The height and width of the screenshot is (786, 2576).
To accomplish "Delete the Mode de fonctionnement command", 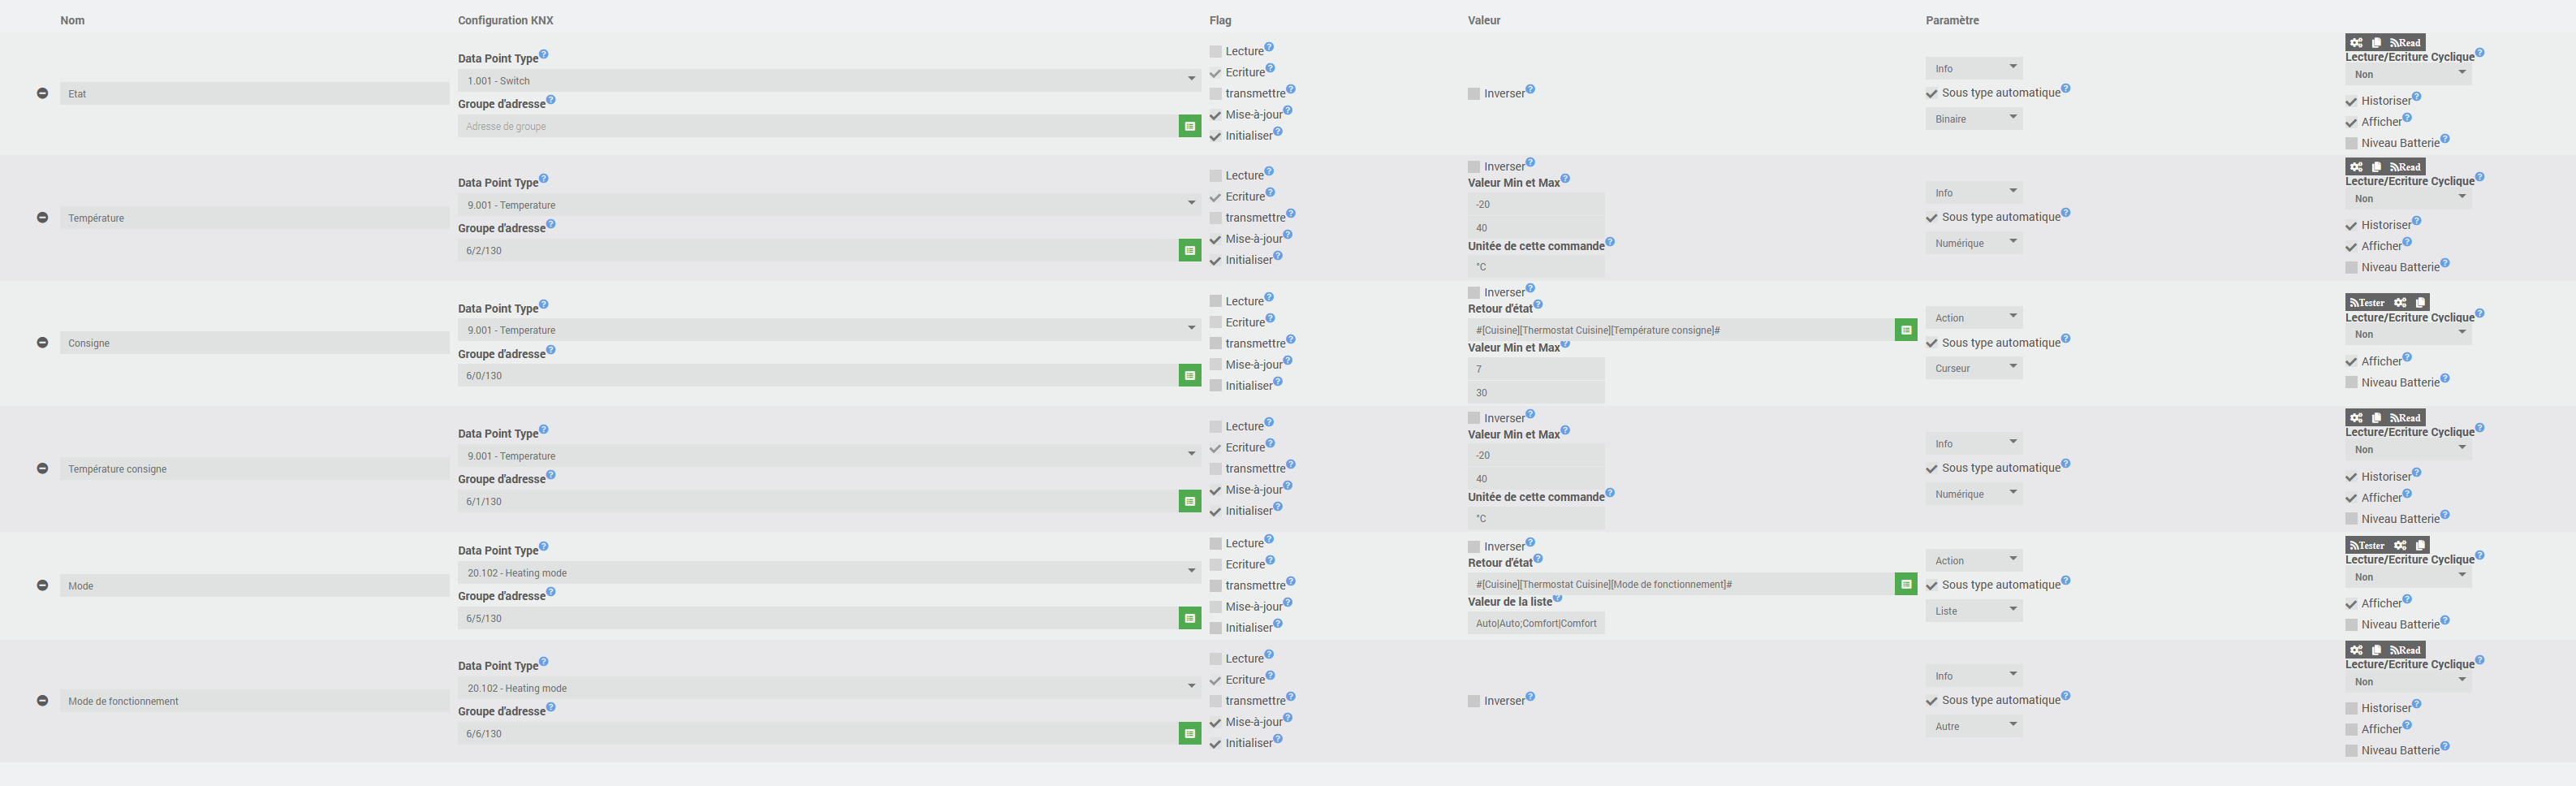I will tap(42, 701).
